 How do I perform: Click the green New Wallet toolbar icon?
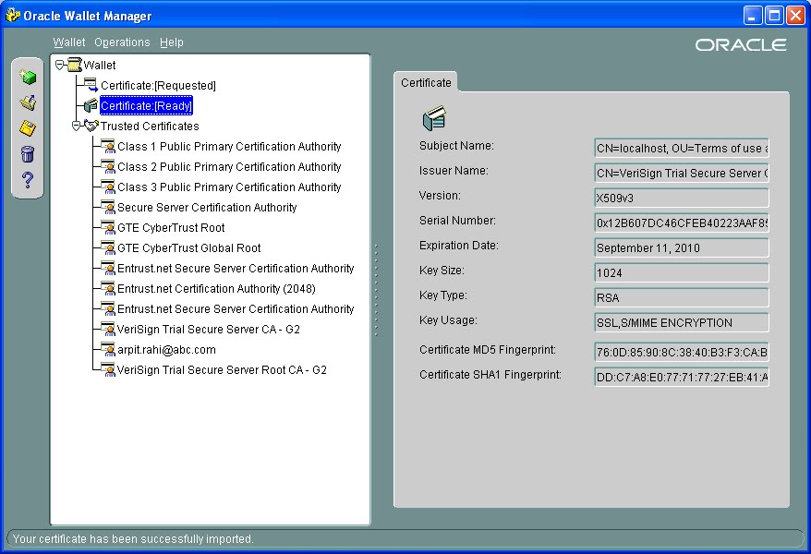click(x=28, y=77)
